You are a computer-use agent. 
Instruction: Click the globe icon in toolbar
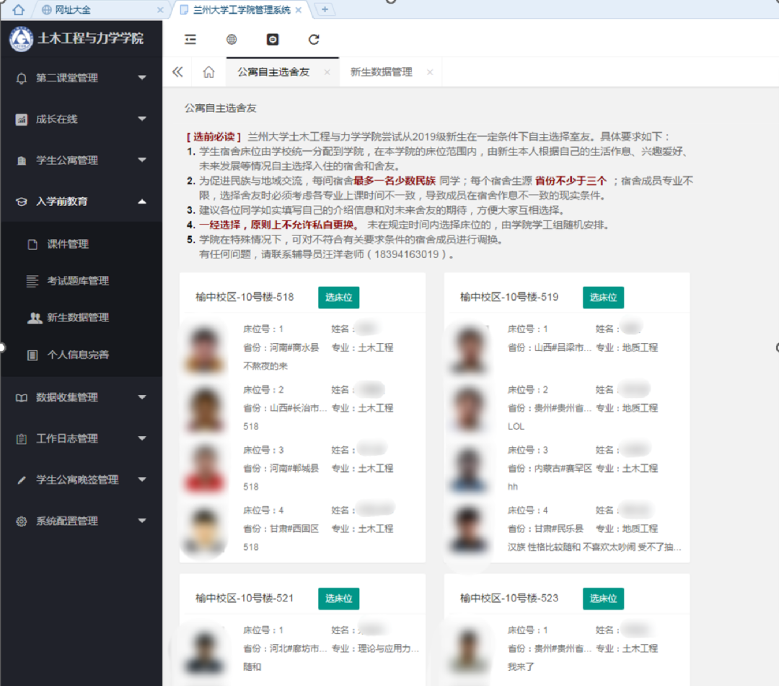click(232, 39)
